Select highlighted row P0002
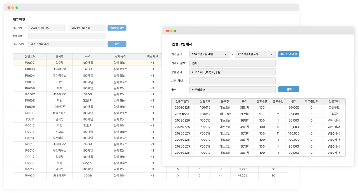This screenshot has width=358, height=193. pyautogui.click(x=88, y=62)
